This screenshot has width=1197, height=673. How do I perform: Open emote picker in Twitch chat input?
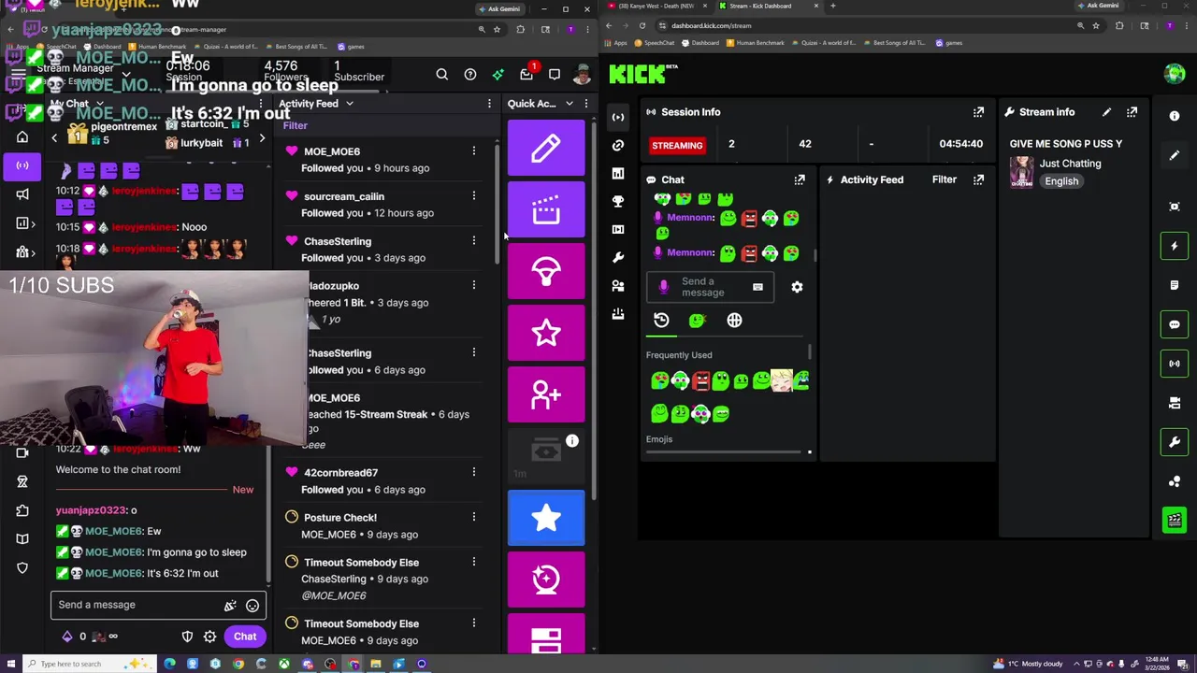click(252, 606)
